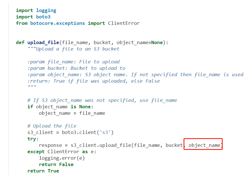Screen dimensions: 245x175
Task: Click 'object_name=None' in the def signature
Action: (x=140, y=43)
